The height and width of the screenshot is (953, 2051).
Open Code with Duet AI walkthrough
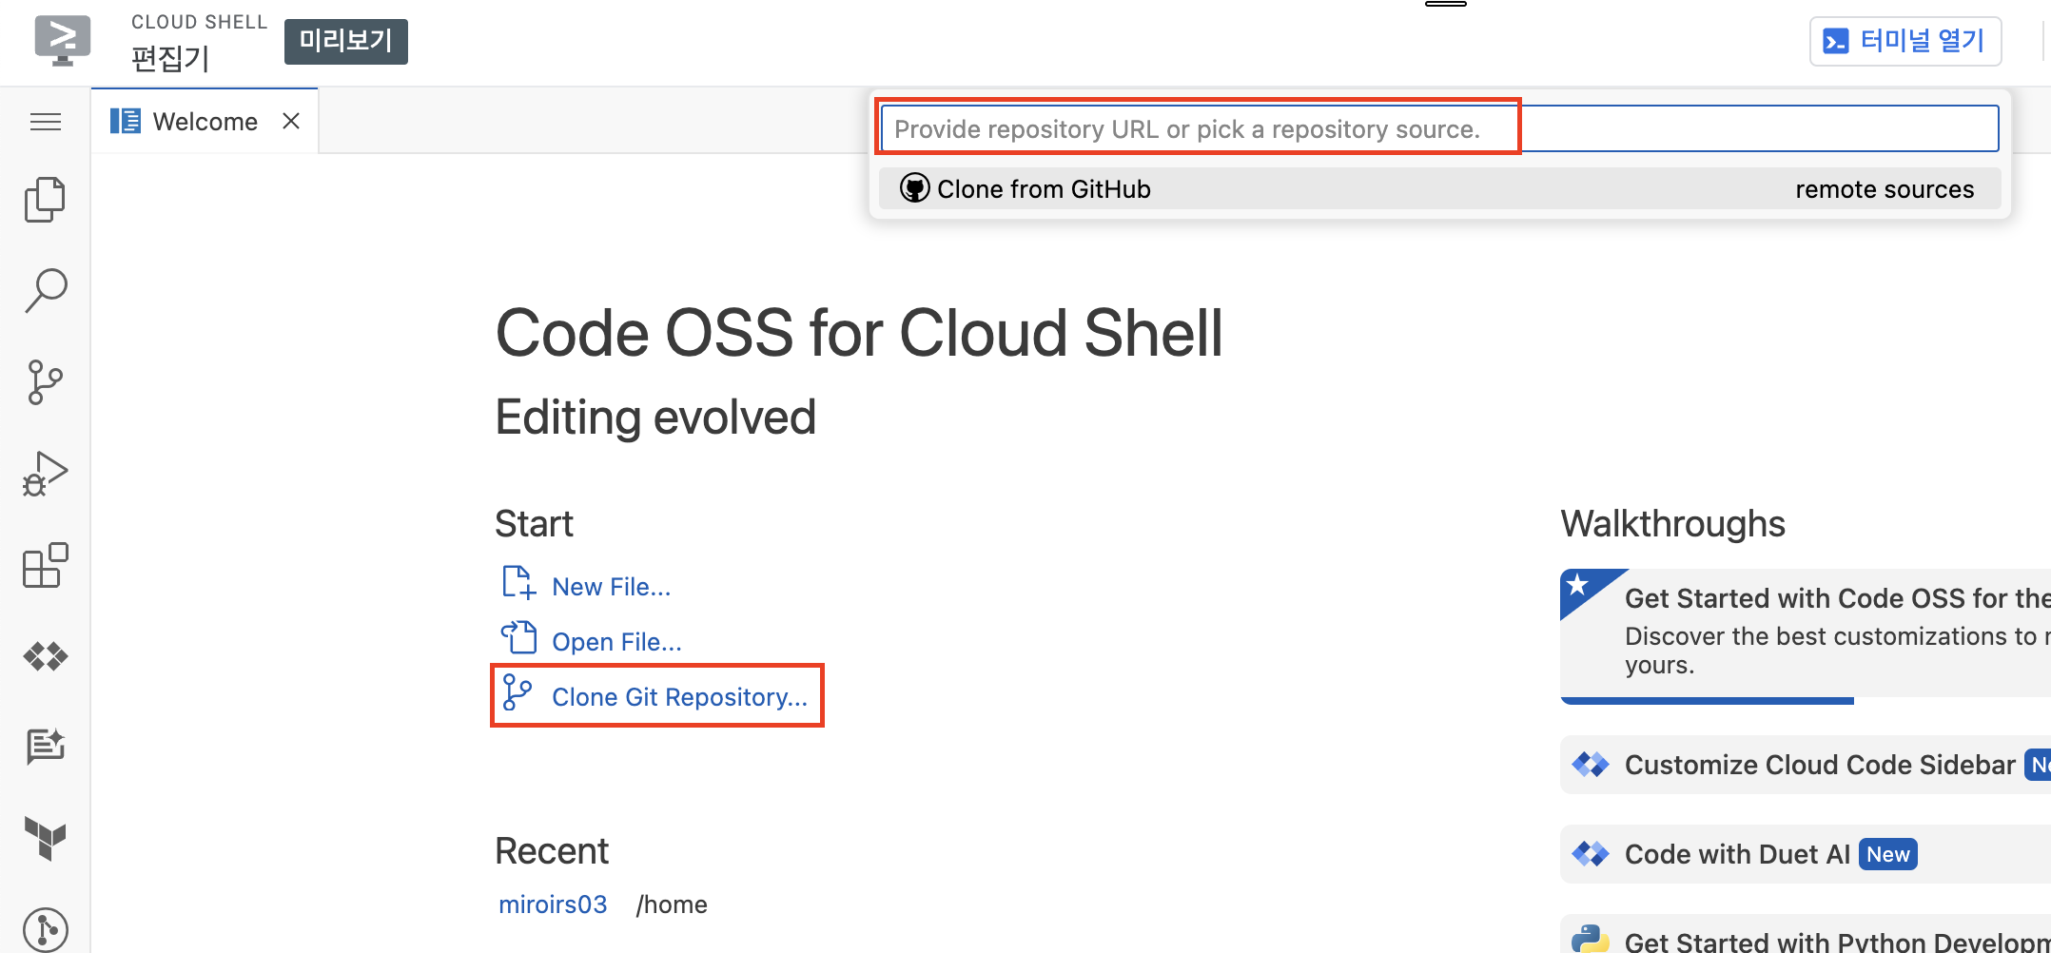[1806, 854]
